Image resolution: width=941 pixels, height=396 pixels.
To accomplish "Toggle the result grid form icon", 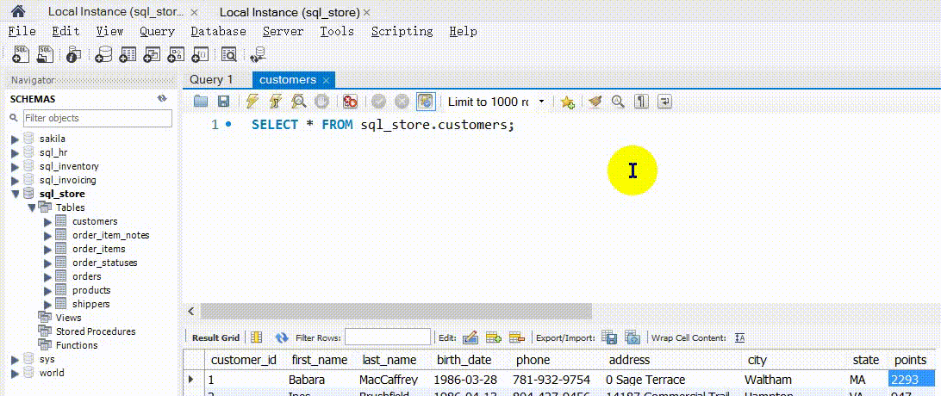I will pyautogui.click(x=256, y=337).
